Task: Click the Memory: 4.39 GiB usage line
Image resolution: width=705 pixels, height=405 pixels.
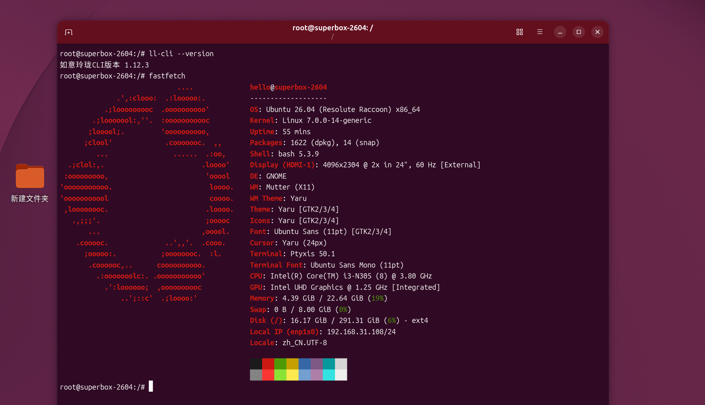Action: [x=319, y=298]
